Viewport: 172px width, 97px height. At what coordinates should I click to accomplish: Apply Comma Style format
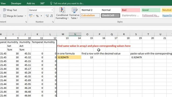click(41, 16)
